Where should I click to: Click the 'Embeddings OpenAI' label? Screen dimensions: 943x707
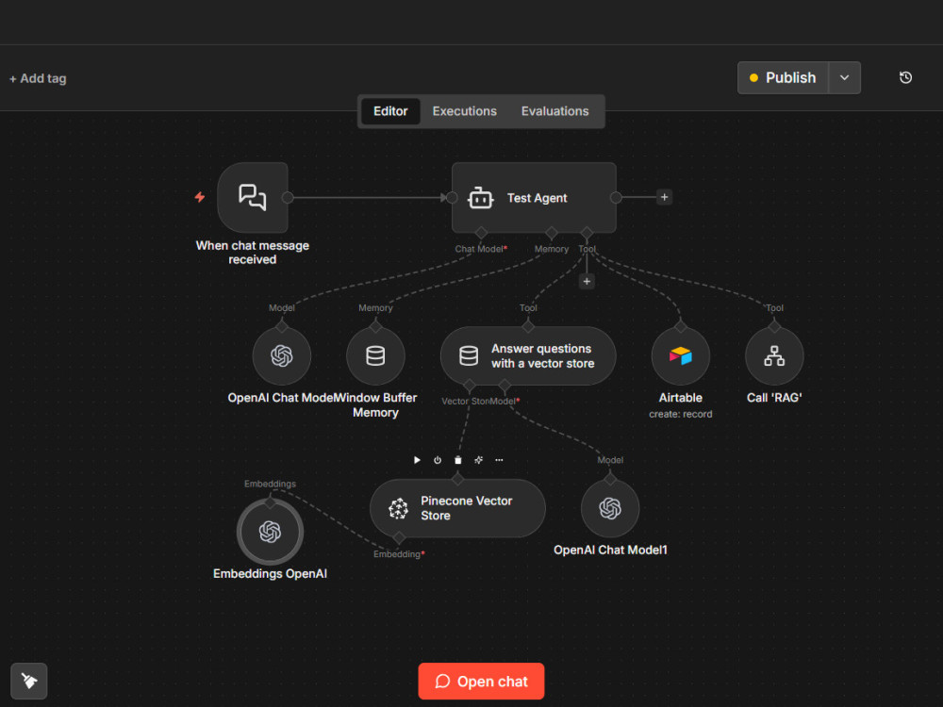(x=270, y=573)
